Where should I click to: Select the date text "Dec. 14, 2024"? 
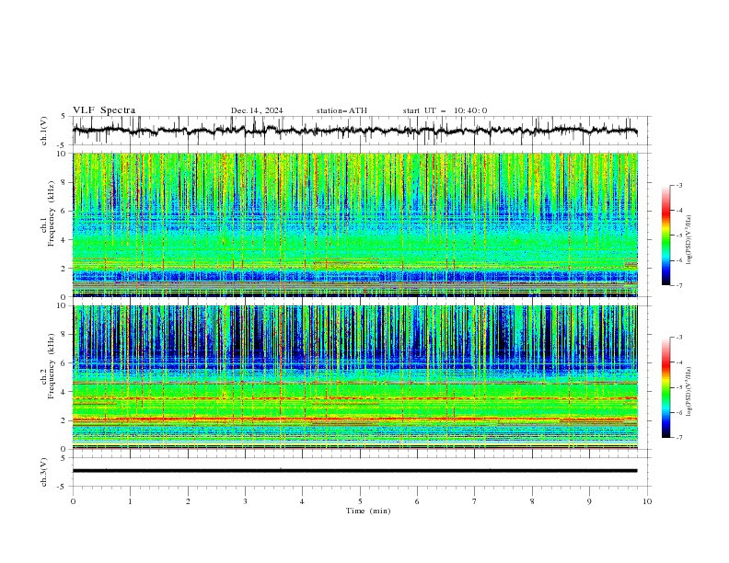coord(257,110)
